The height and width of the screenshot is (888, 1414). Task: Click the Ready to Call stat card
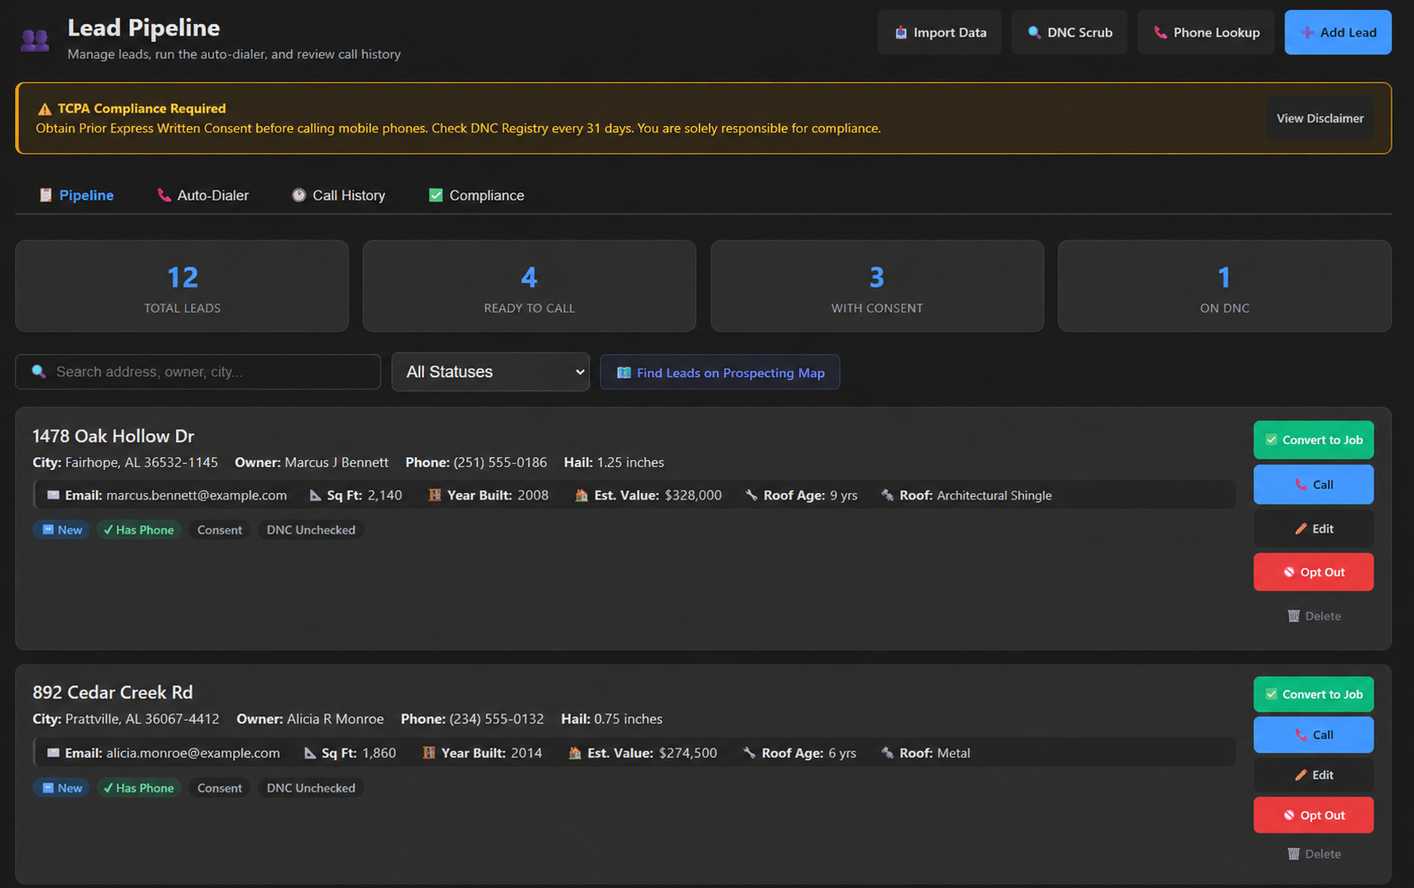point(529,286)
